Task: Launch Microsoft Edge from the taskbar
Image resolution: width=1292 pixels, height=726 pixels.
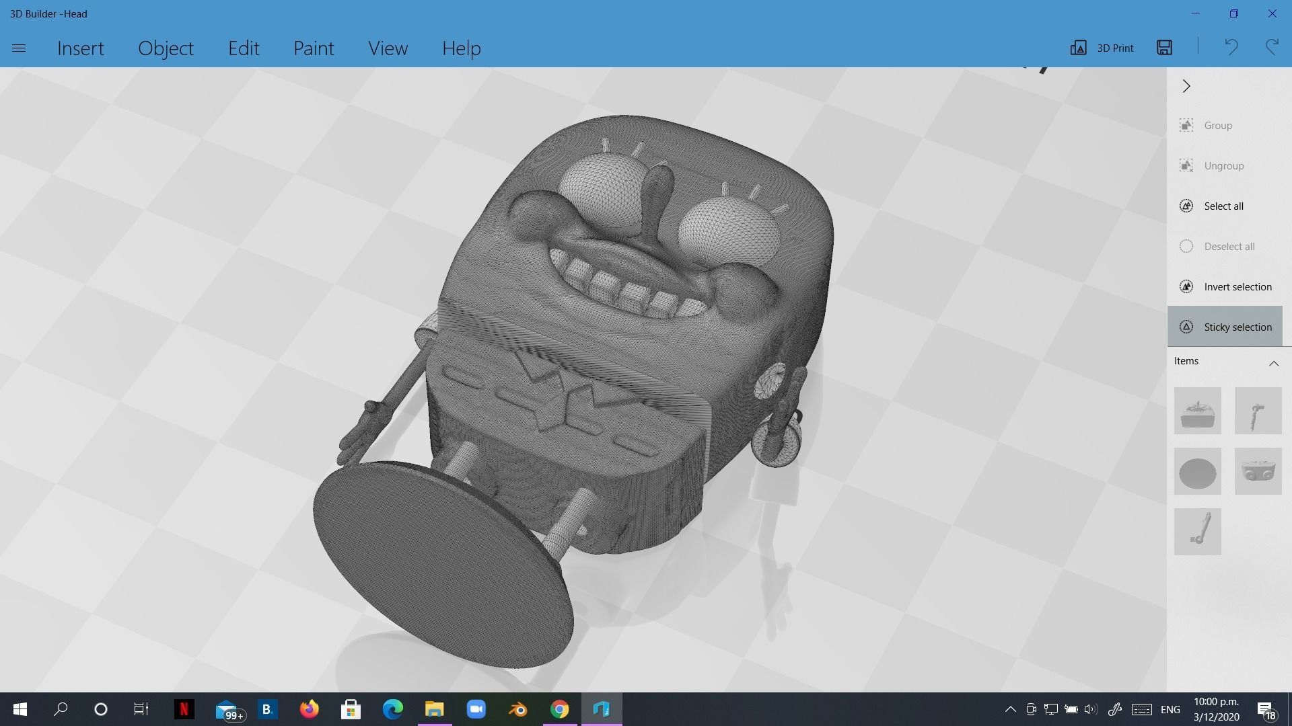Action: click(x=392, y=709)
